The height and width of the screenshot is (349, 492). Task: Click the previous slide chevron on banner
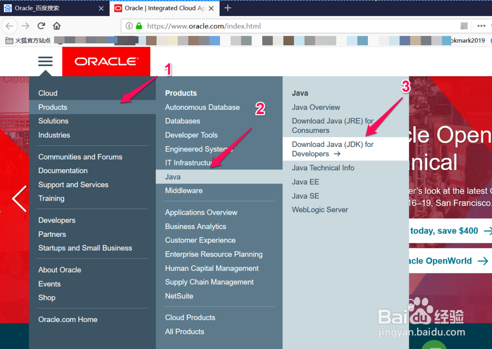click(x=20, y=199)
